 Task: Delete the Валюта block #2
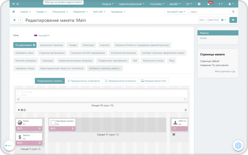pos(40,143)
